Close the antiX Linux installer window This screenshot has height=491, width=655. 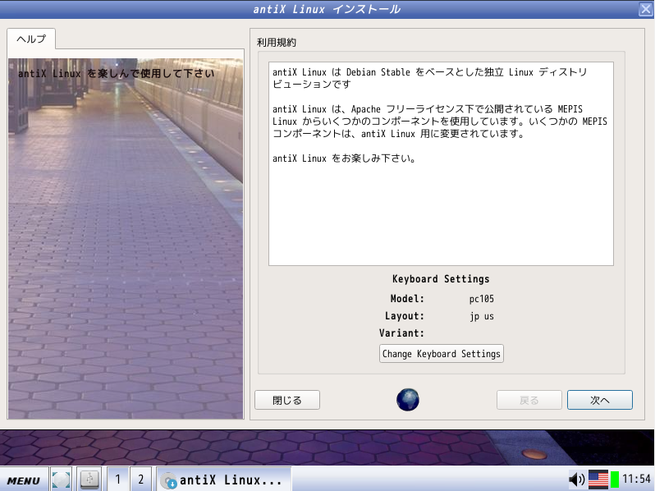[646, 9]
